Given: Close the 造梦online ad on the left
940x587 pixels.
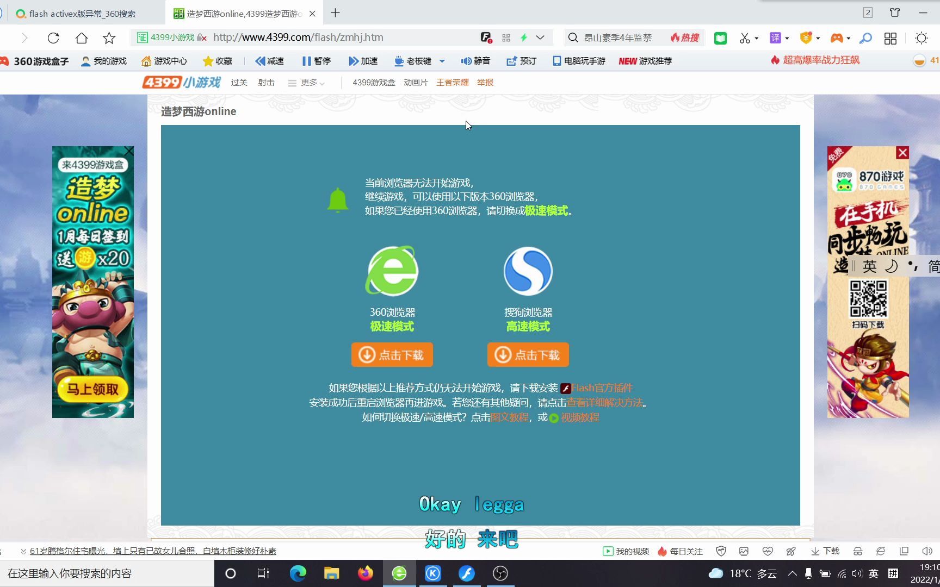Looking at the screenshot, I should pos(128,151).
